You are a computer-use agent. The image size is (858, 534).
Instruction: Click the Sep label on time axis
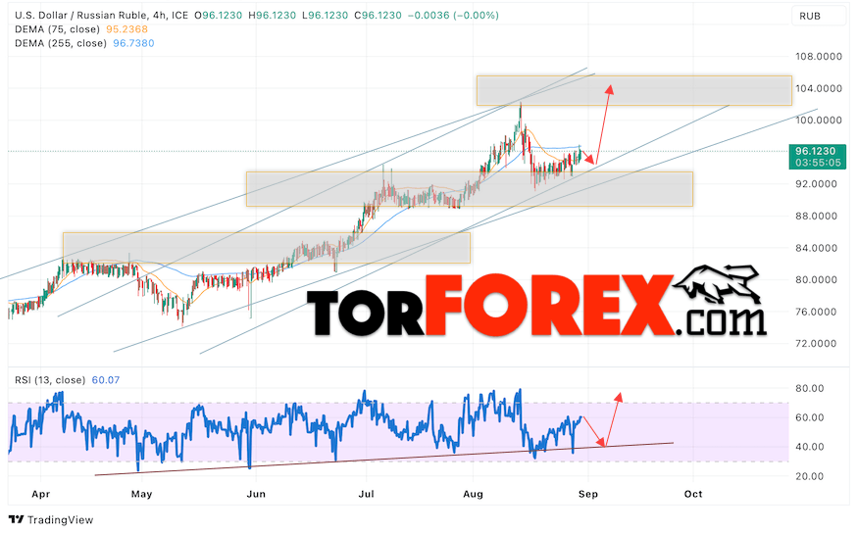click(588, 494)
